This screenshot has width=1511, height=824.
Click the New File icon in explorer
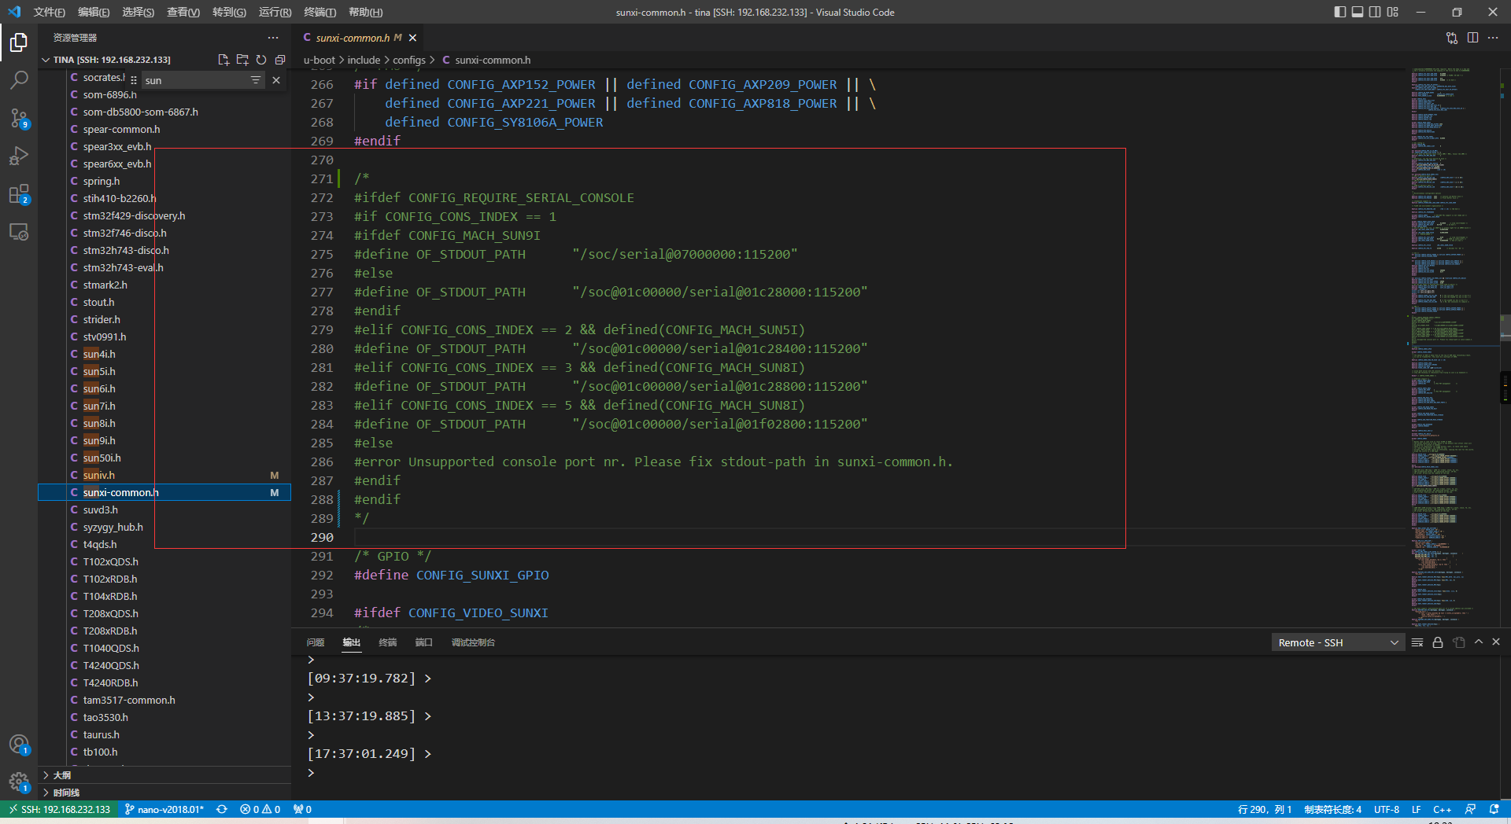point(224,60)
